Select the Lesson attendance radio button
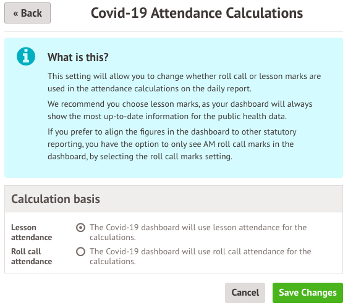 (80, 228)
